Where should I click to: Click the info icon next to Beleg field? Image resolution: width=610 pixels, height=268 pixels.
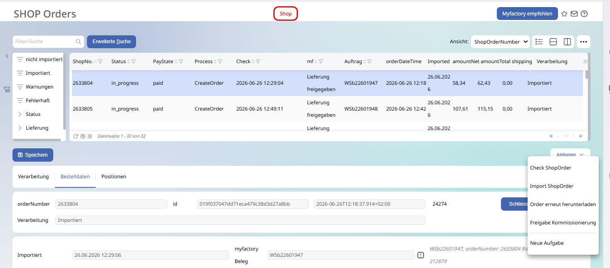421,255
